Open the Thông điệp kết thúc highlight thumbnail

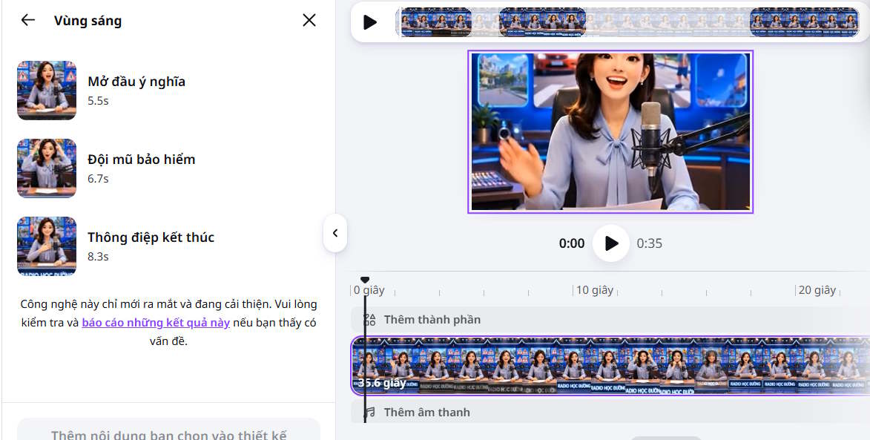click(x=47, y=246)
